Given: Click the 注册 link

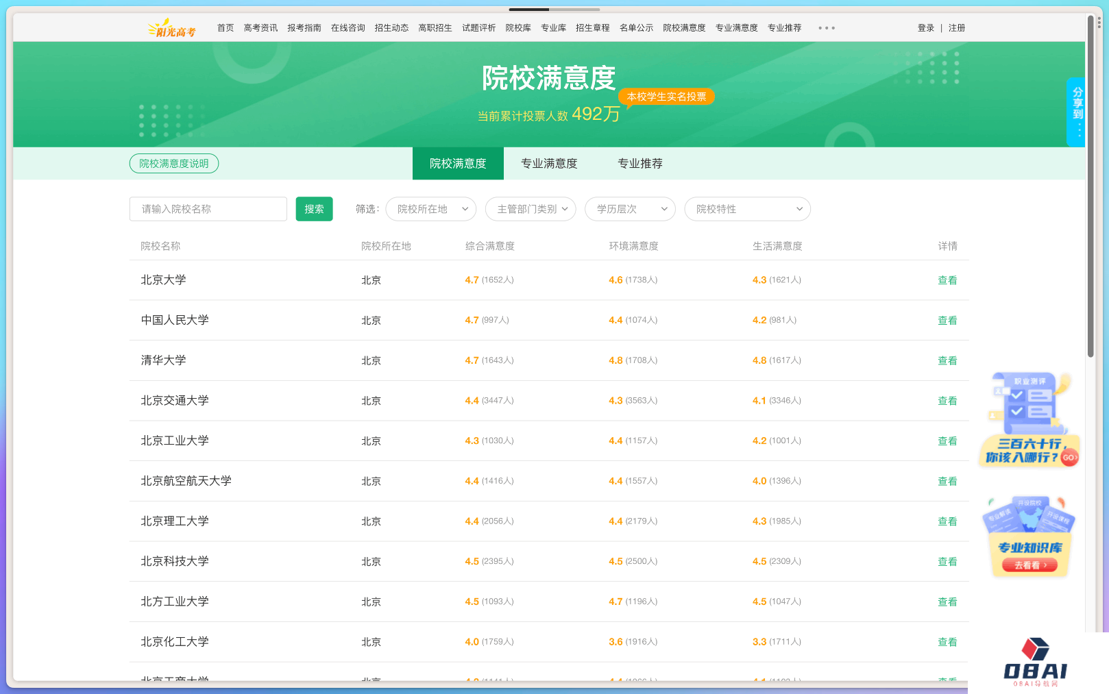Looking at the screenshot, I should [x=957, y=28].
